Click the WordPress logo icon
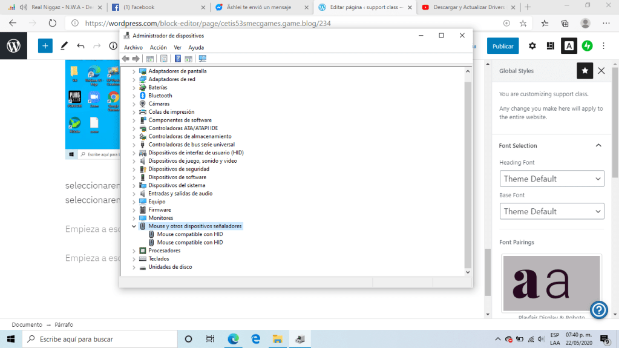Viewport: 619px width, 348px height. (x=13, y=46)
